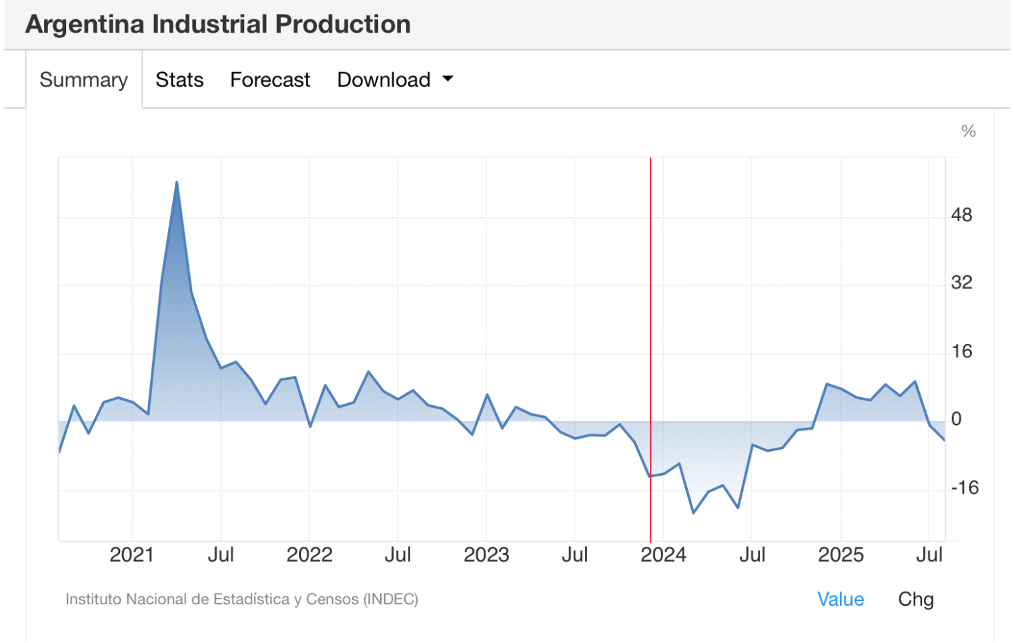Click the -16 y-axis value label
Screen dimensions: 1014x643
pos(964,488)
